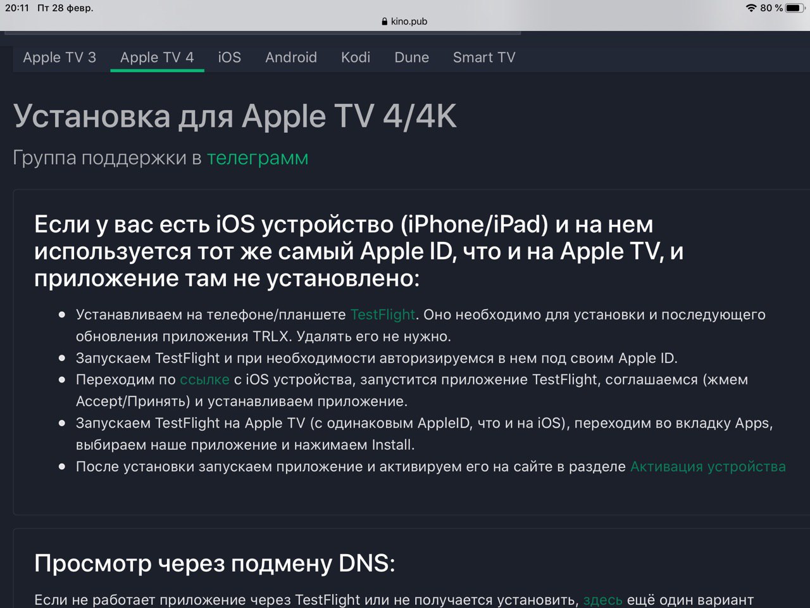Select the Apple TV 4 tab

[x=157, y=58]
